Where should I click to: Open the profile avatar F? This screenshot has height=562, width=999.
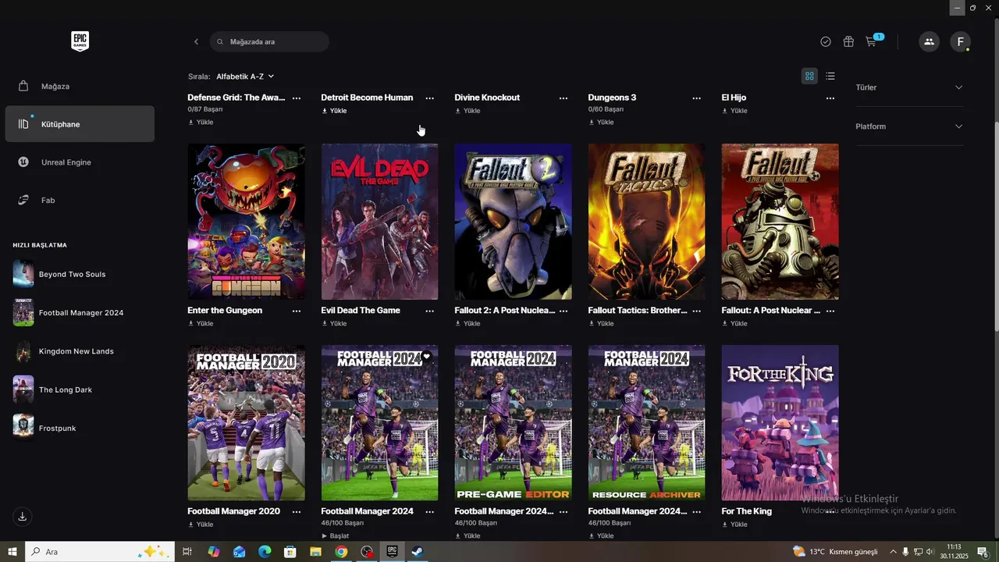click(960, 41)
